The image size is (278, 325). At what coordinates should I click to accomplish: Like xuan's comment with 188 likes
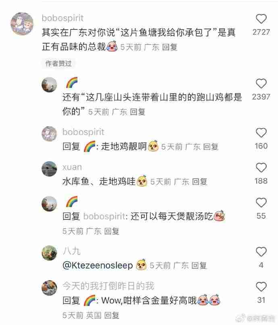(x=261, y=167)
